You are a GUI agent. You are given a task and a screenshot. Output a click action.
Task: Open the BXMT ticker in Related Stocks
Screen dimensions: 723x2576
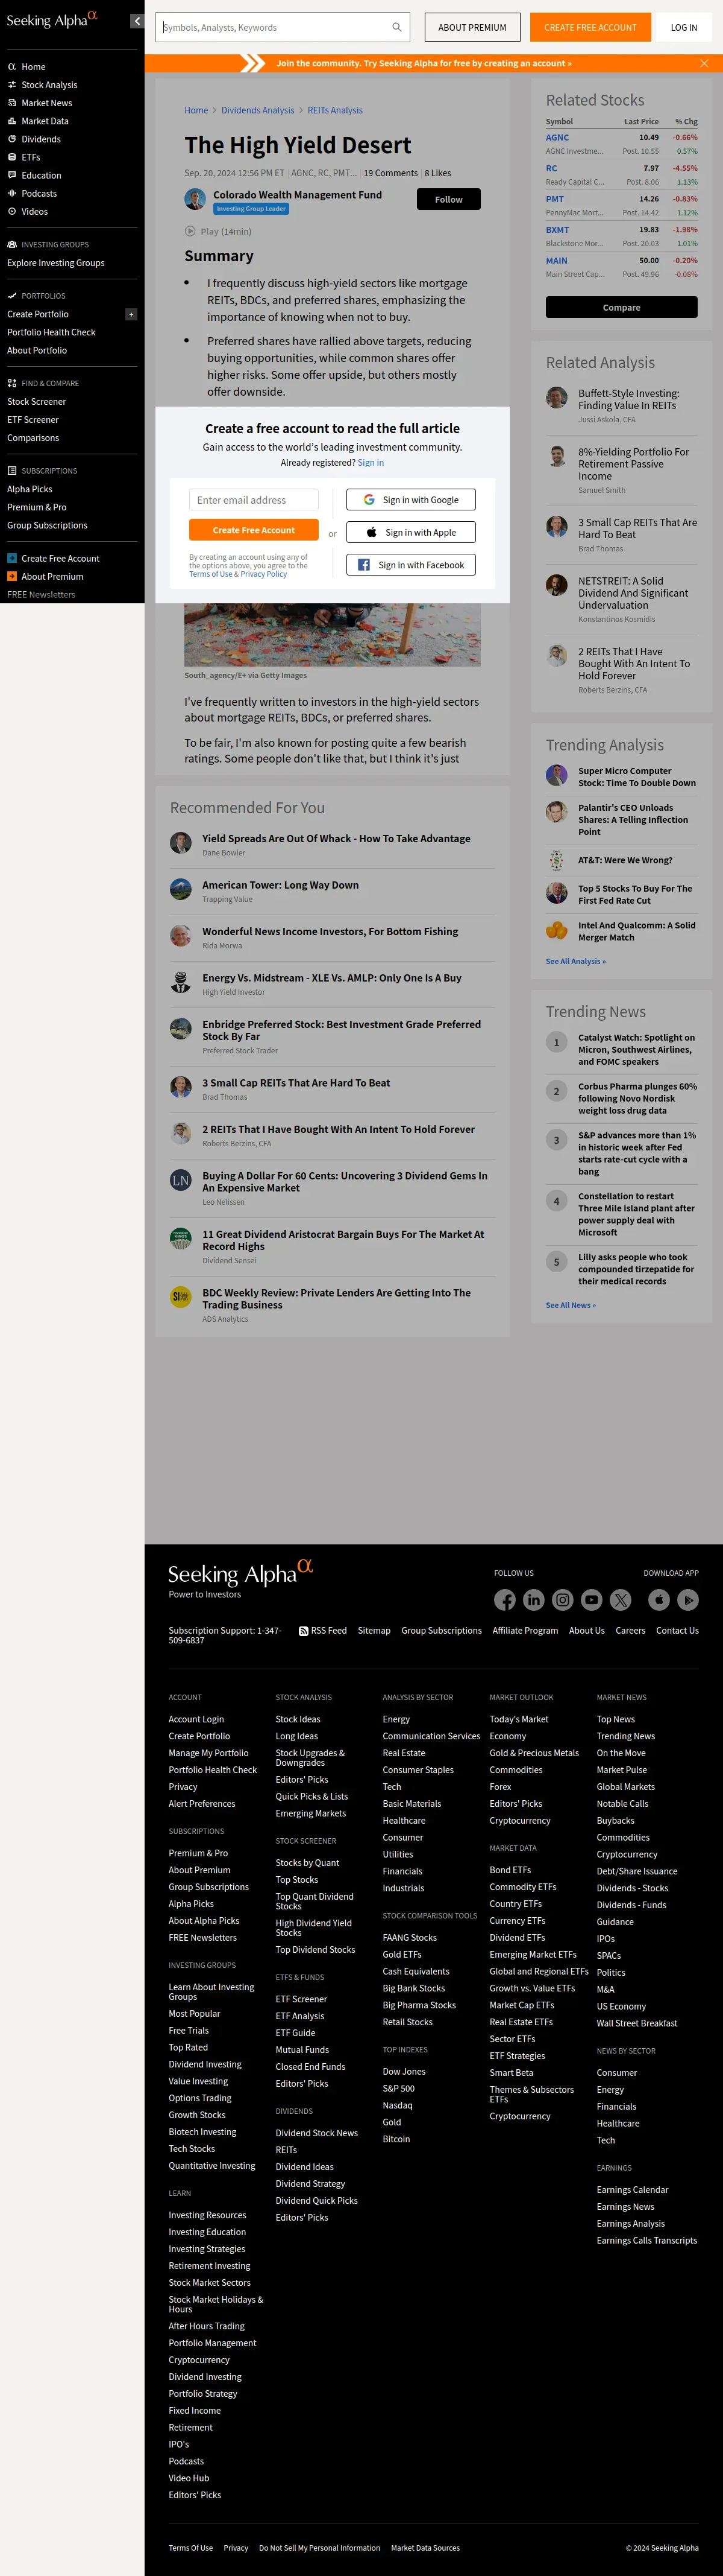(557, 230)
